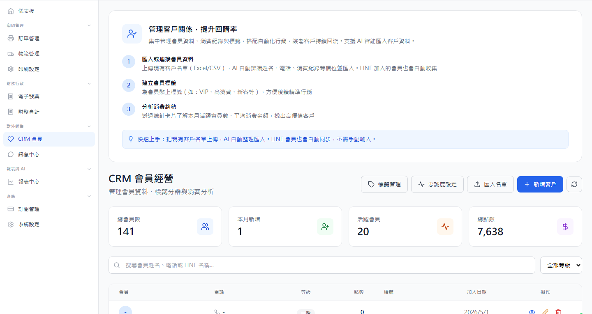
Task: Open 標籤管理 tag management
Action: click(x=384, y=184)
